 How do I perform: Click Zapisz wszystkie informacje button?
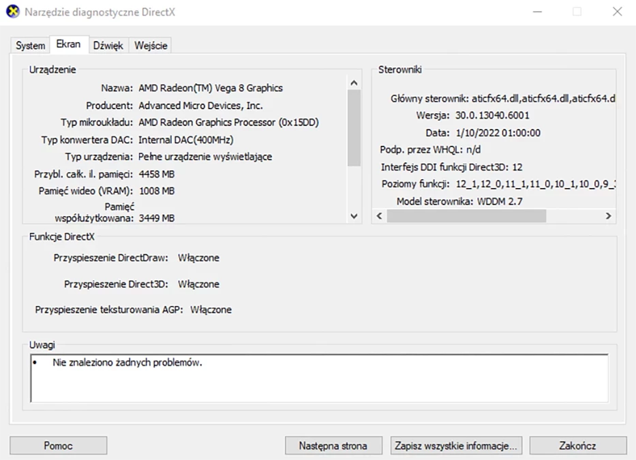pyautogui.click(x=456, y=446)
